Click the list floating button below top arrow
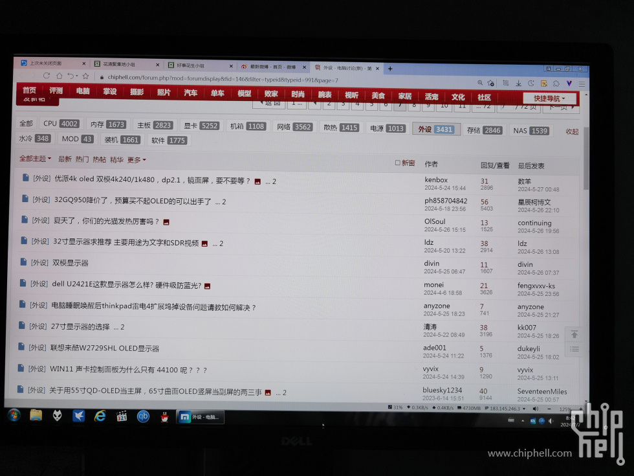The image size is (634, 476). [574, 349]
